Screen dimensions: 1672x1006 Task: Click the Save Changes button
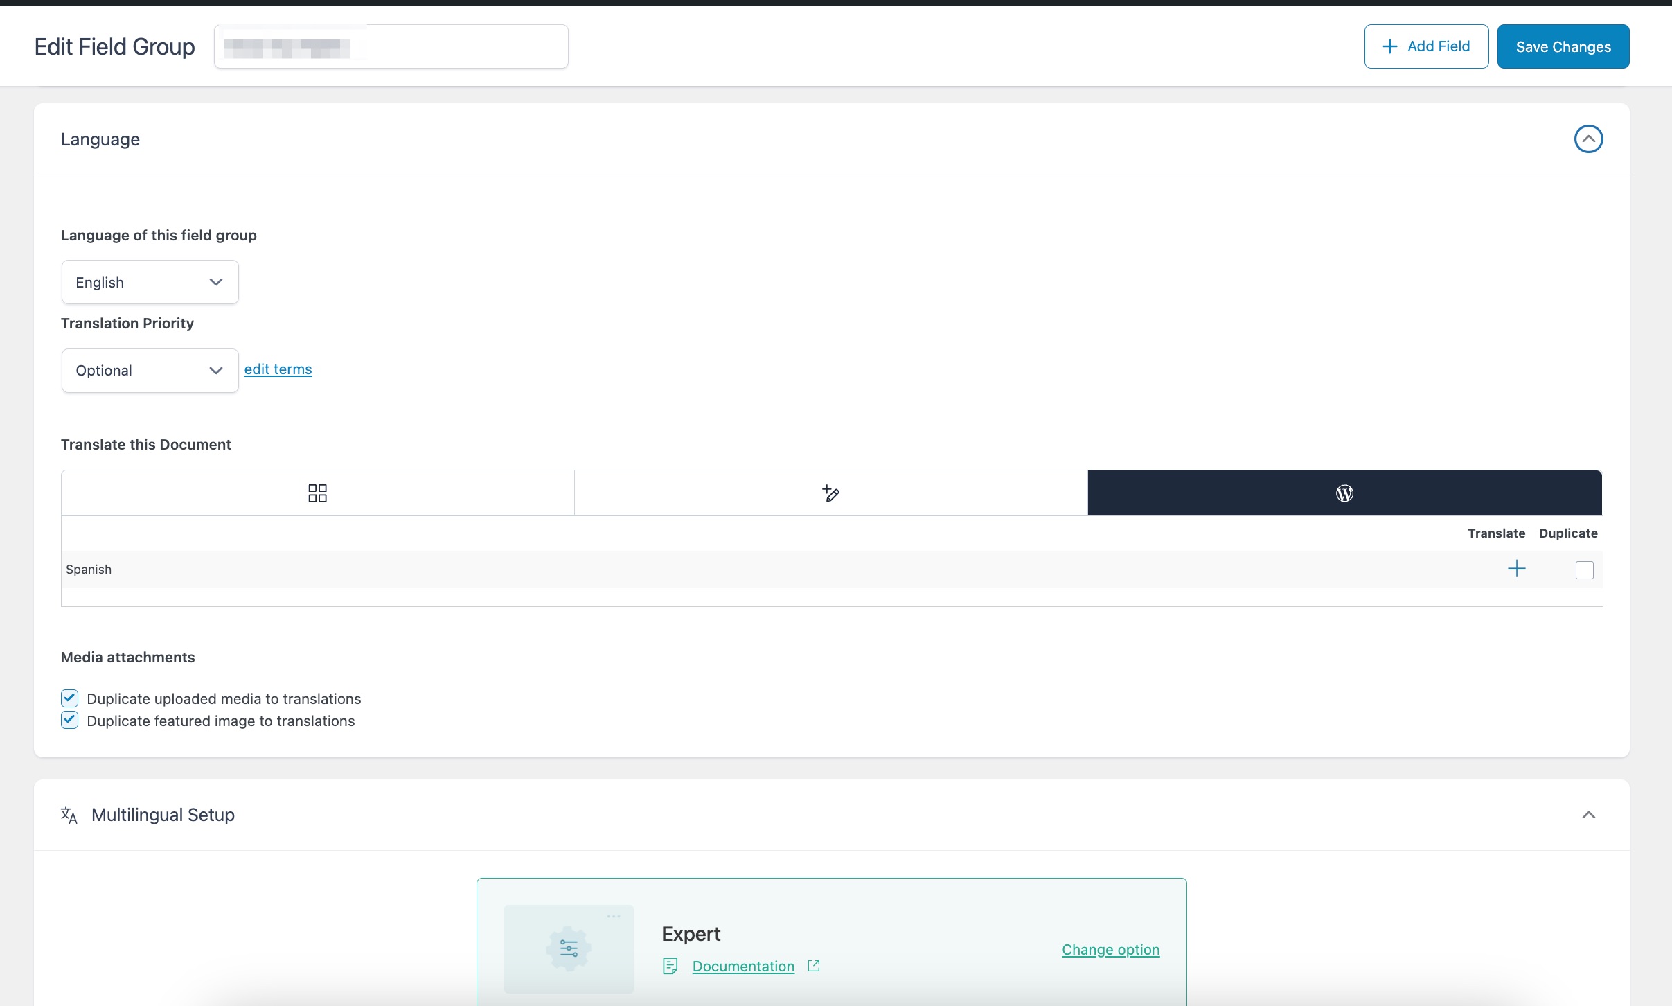click(x=1563, y=46)
